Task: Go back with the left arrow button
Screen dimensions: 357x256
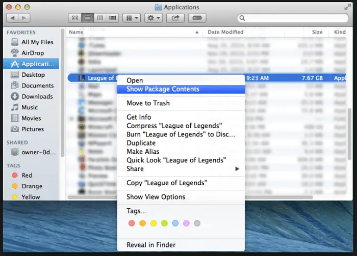Action: (13, 18)
